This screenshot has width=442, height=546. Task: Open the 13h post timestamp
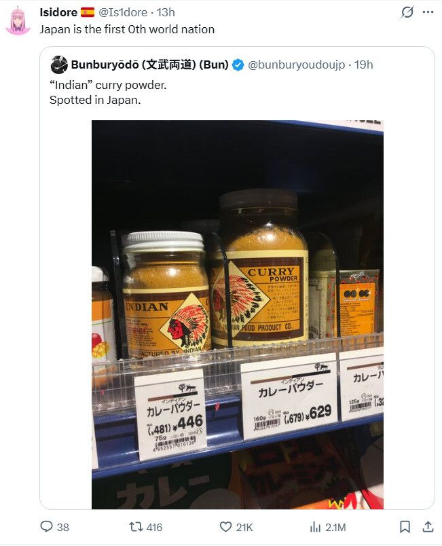166,12
